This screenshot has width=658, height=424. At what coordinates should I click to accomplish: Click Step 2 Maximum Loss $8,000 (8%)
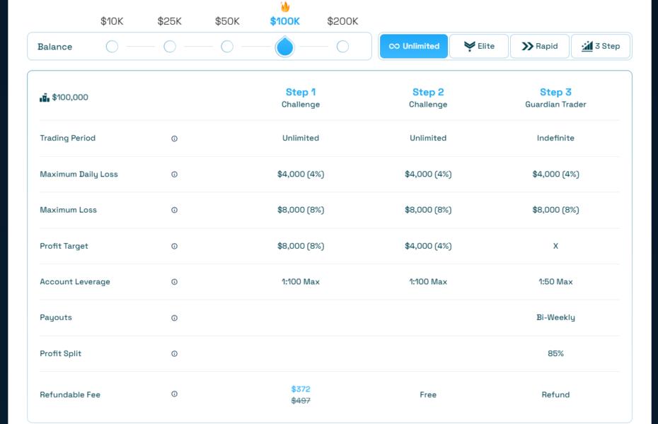(428, 210)
